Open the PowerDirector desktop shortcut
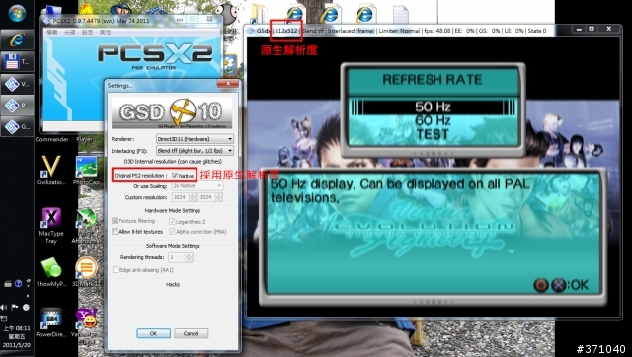This screenshot has width=632, height=357. pyautogui.click(x=51, y=322)
